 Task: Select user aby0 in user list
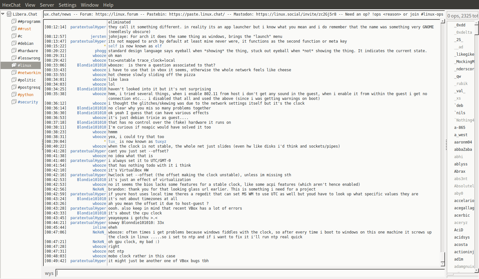coord(459,193)
